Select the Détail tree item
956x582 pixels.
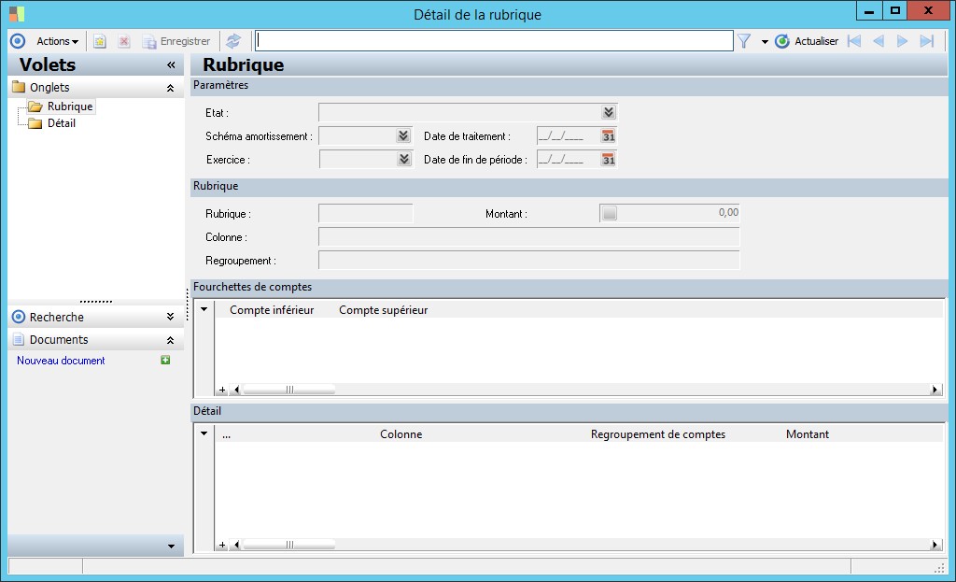(61, 123)
